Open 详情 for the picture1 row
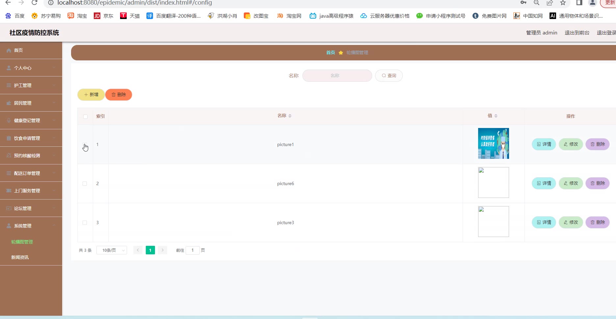 [x=544, y=144]
